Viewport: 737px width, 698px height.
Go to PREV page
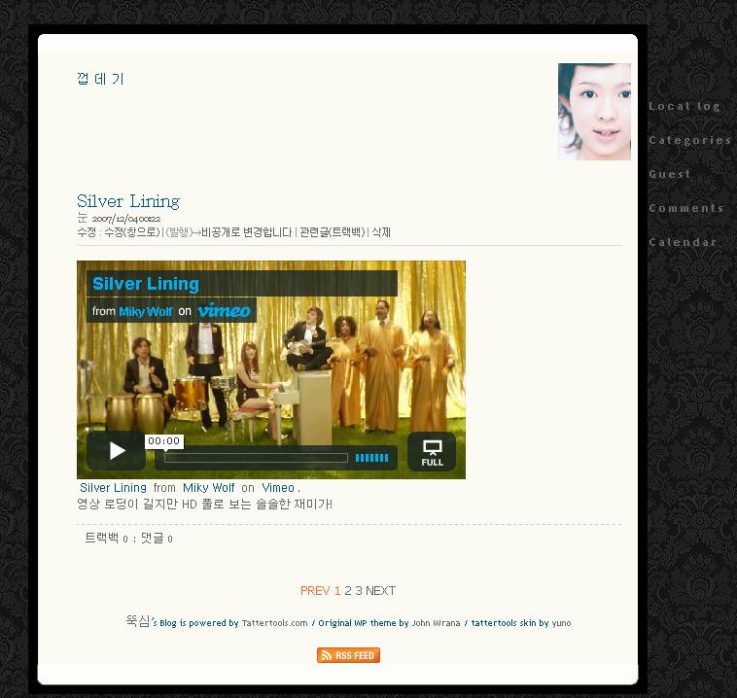[315, 591]
